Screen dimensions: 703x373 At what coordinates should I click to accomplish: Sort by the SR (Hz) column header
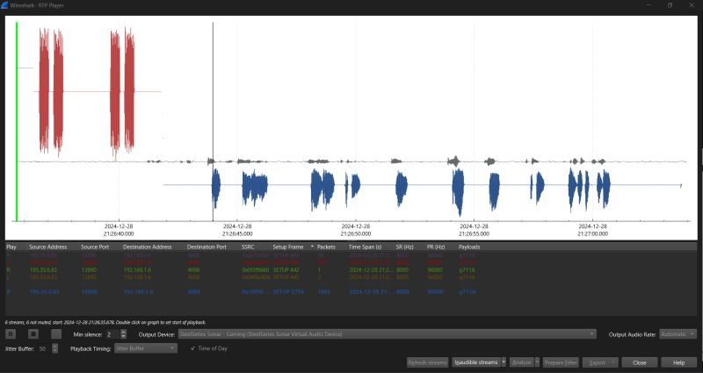pyautogui.click(x=404, y=247)
